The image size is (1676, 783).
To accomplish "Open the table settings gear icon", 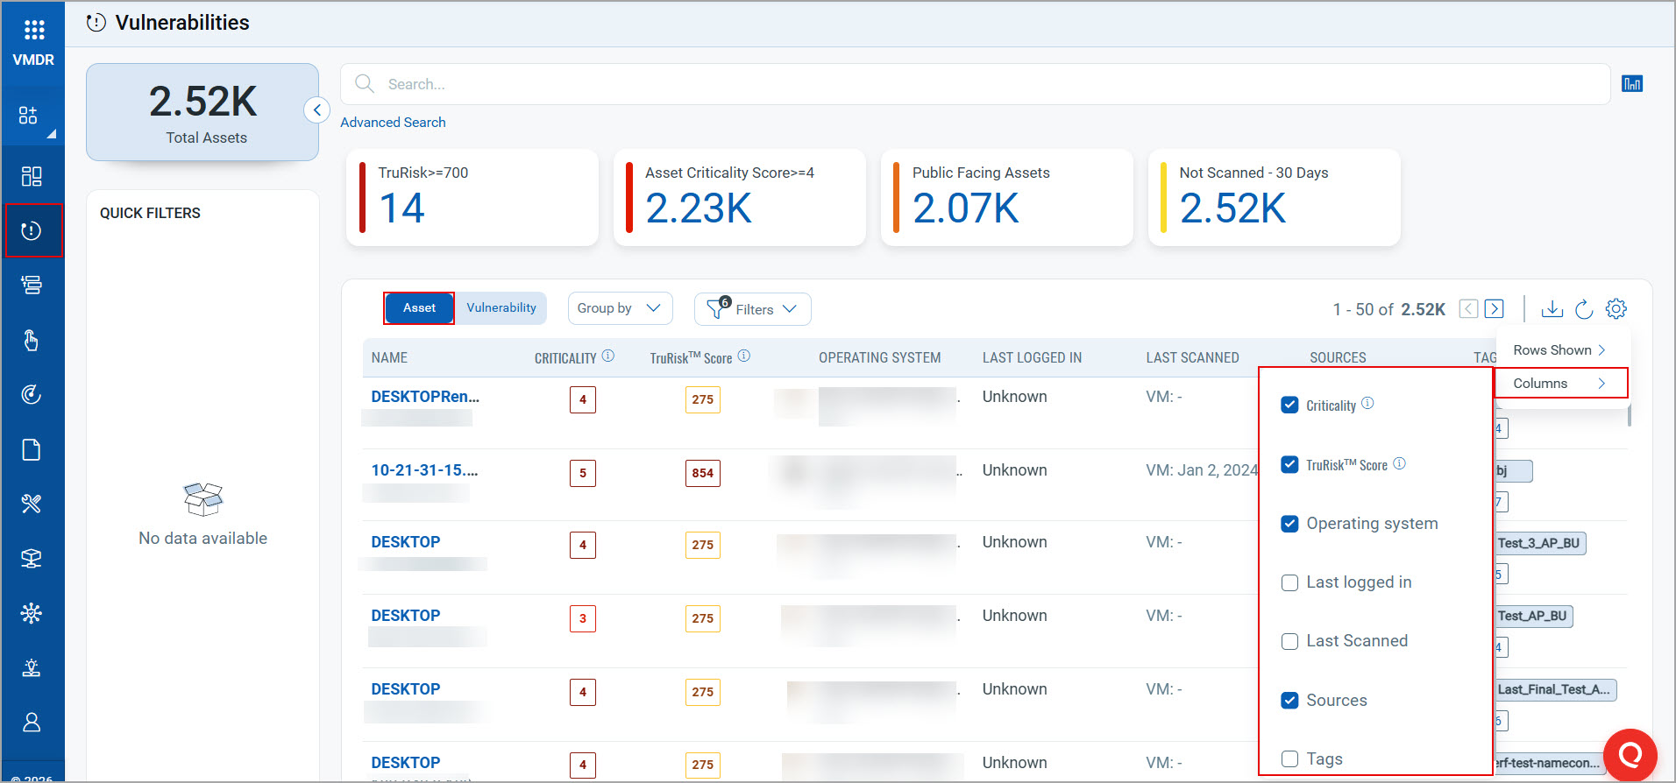I will [1616, 309].
